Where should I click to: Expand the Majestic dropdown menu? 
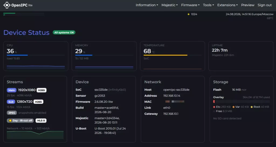click(x=170, y=5)
